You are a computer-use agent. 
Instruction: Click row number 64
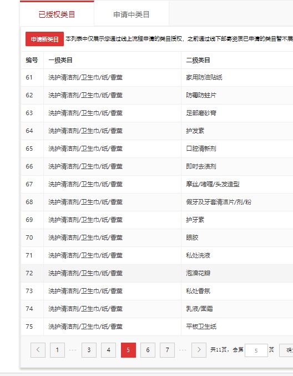(x=29, y=131)
